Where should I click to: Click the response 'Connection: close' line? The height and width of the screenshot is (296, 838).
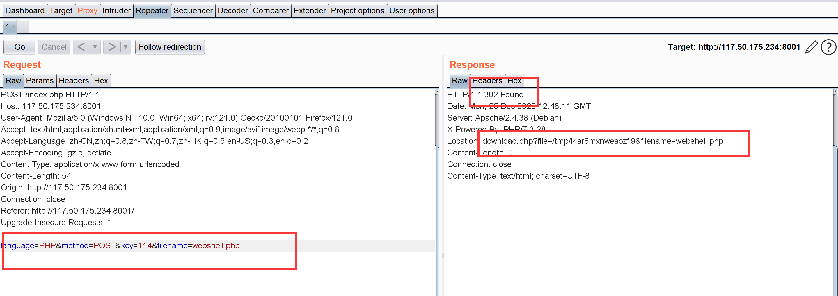(479, 164)
